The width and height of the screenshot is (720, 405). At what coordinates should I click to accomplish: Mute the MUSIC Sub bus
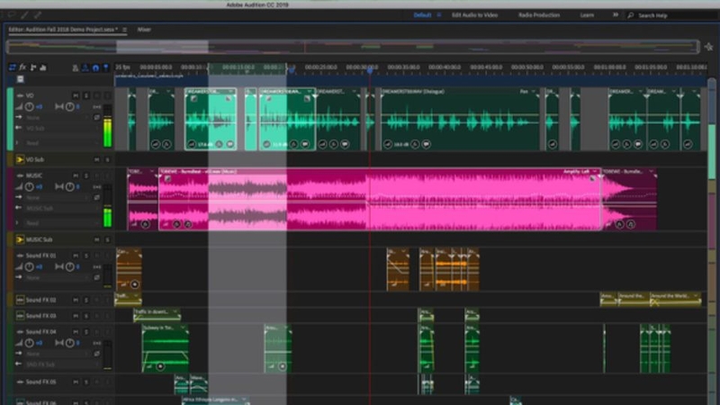pos(97,239)
